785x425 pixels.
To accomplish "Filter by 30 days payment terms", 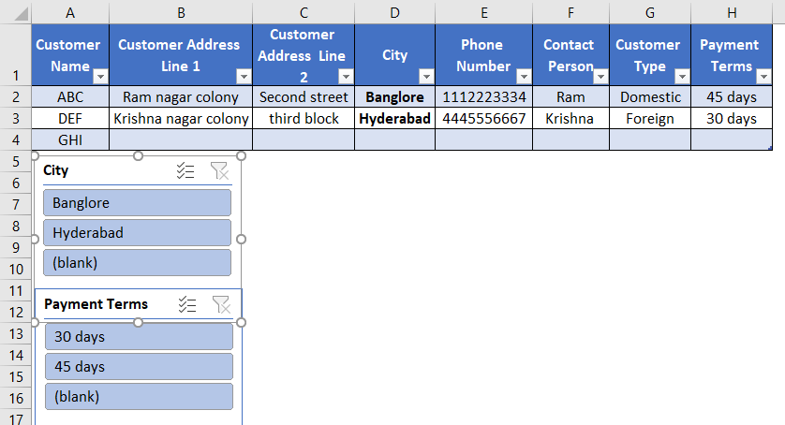I will point(138,337).
